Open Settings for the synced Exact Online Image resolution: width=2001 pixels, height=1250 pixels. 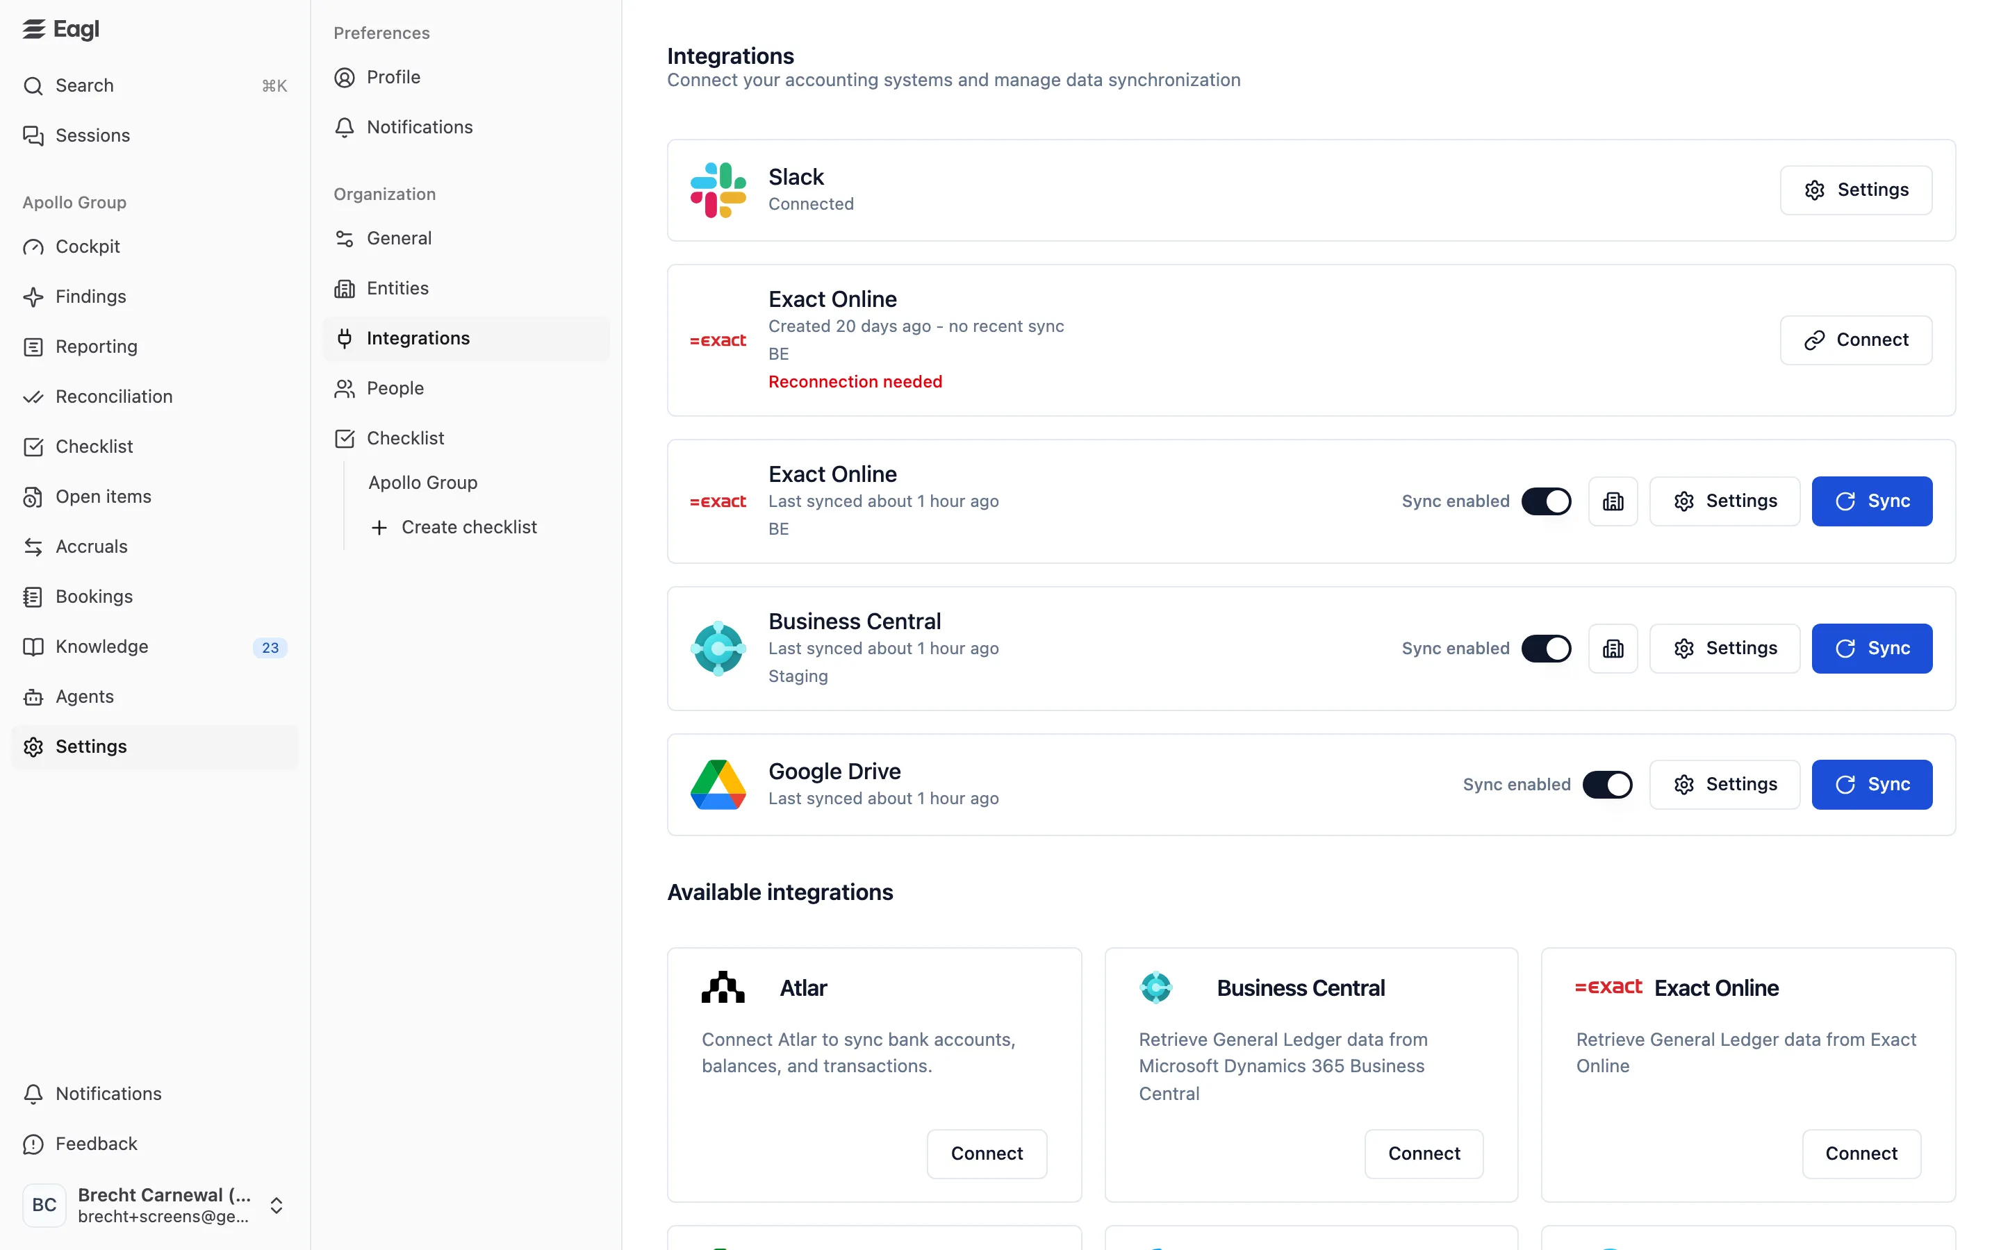[1724, 501]
